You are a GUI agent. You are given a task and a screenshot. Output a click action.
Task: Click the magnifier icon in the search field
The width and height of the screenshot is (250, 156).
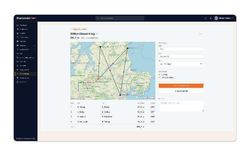[98, 18]
